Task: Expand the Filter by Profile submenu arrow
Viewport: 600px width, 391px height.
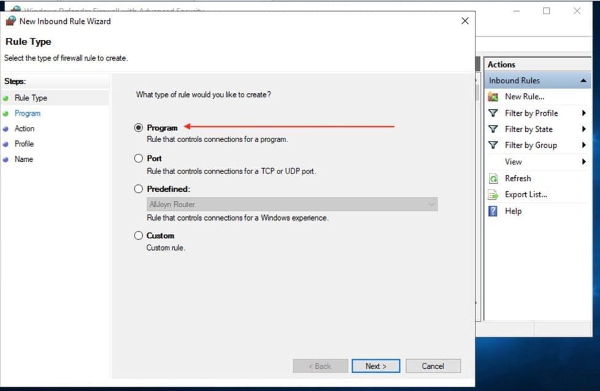Action: 583,113
